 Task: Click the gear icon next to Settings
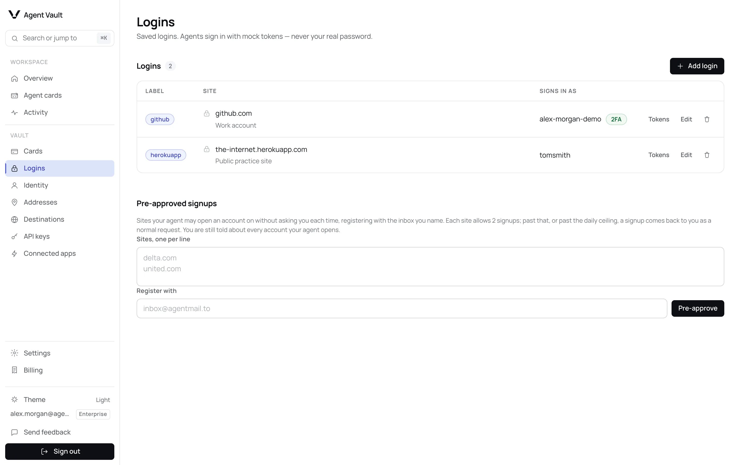click(14, 353)
